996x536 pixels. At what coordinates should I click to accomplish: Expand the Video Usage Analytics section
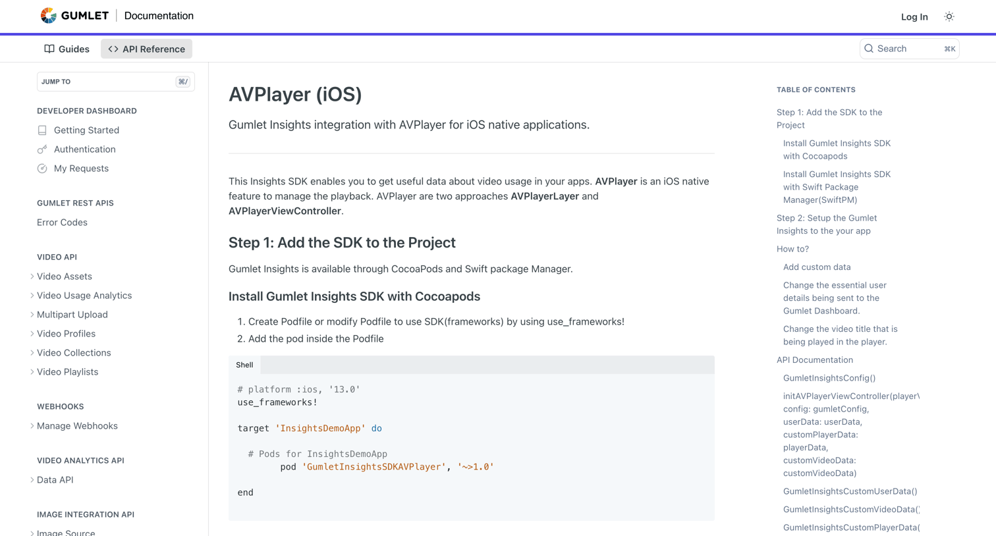pyautogui.click(x=32, y=296)
